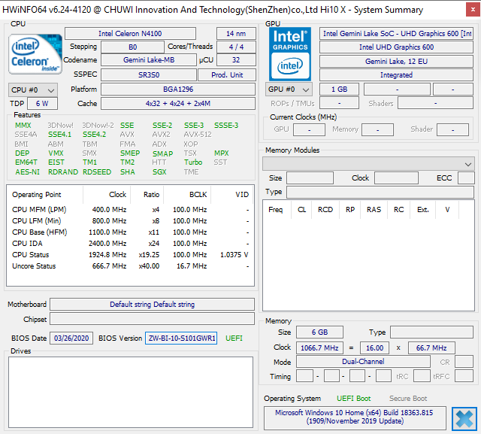
Task: Click the empty Drives list box
Action: point(131,392)
